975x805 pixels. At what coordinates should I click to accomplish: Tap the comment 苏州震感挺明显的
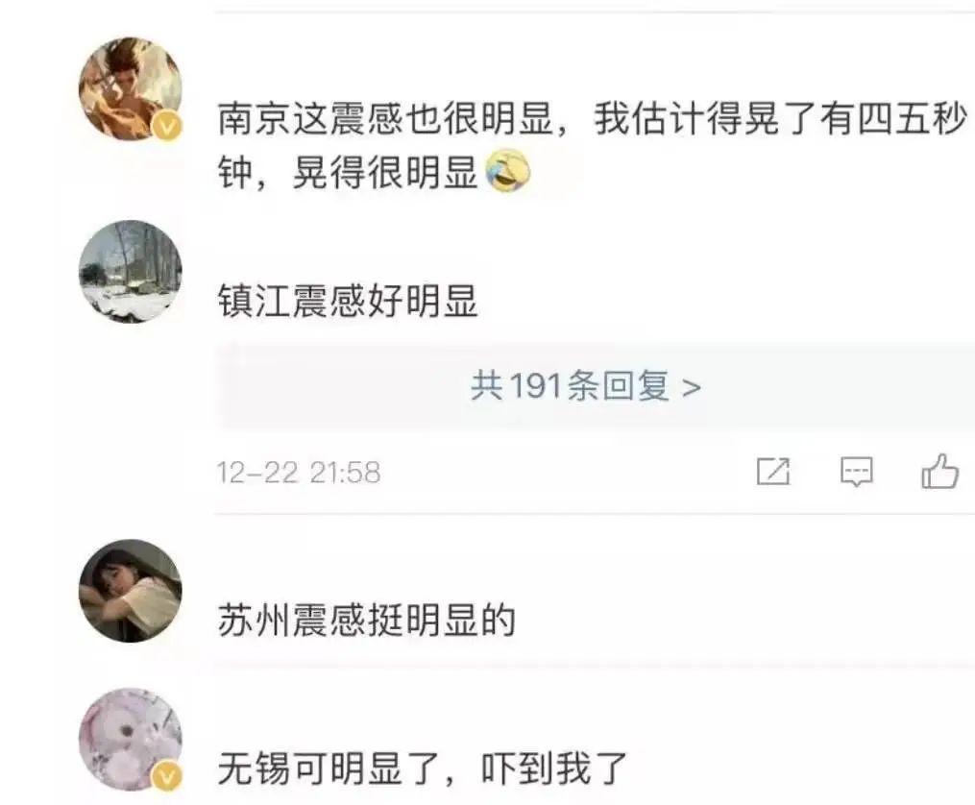click(367, 620)
